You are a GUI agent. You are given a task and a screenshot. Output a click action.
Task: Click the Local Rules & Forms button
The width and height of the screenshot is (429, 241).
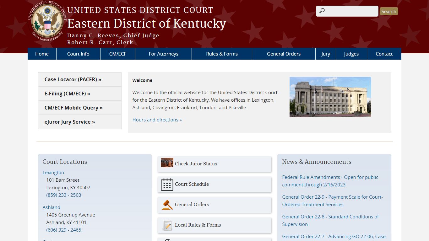215,225
